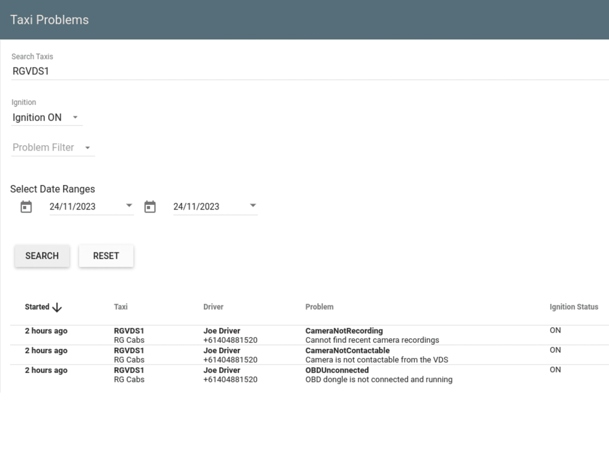Open the end date dropdown arrow

253,205
